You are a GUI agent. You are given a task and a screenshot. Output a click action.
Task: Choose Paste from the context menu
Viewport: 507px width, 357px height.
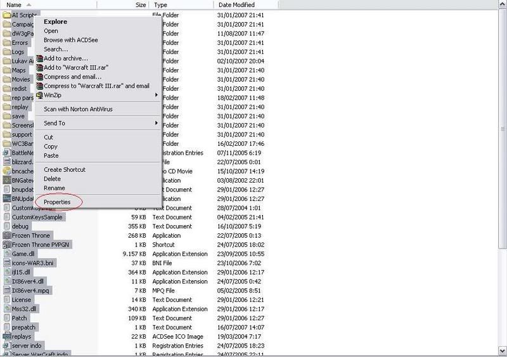51,156
